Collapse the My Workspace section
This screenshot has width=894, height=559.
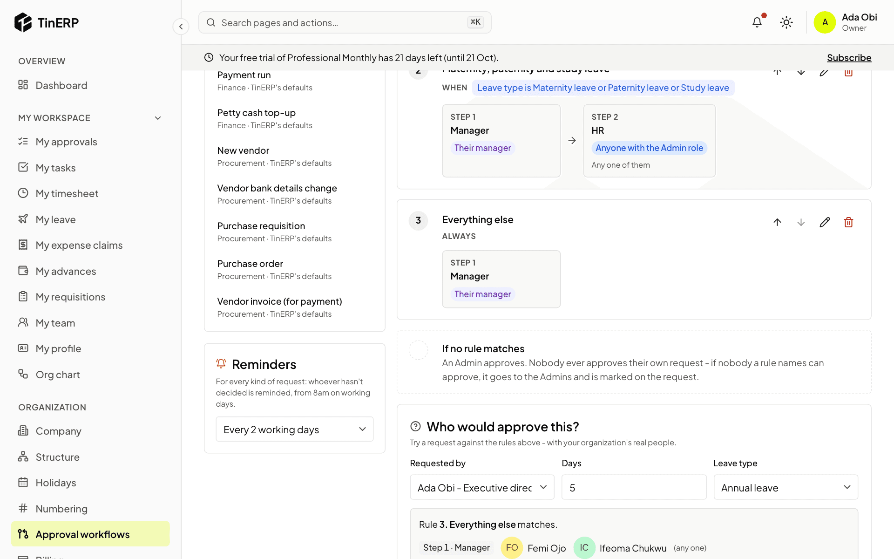point(158,118)
